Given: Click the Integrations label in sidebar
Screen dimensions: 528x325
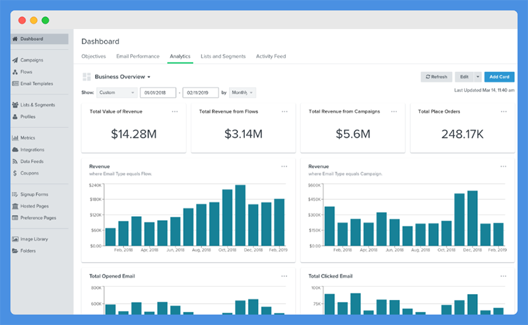Looking at the screenshot, I should coord(32,150).
